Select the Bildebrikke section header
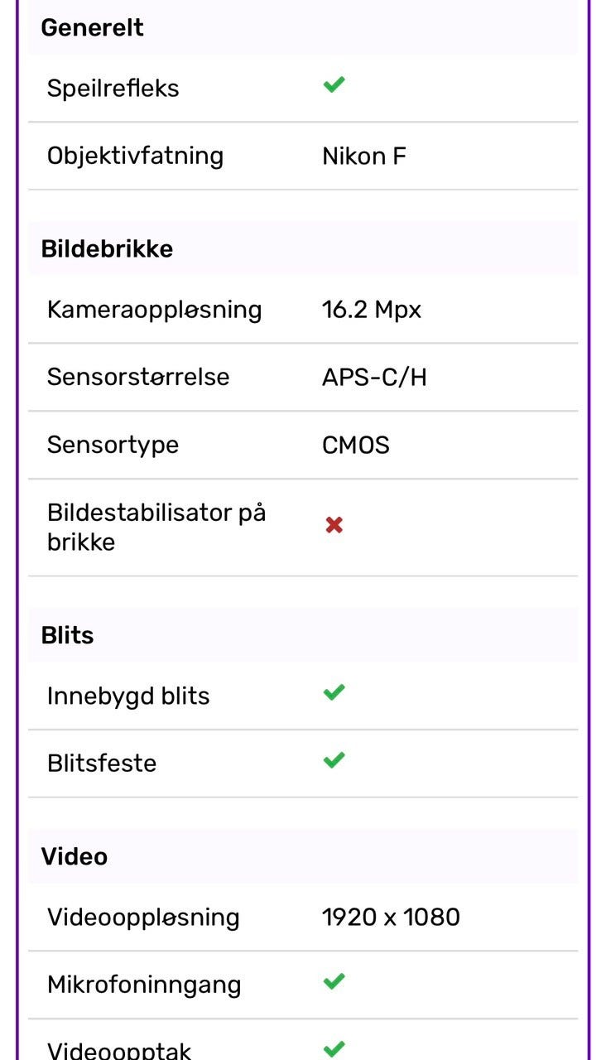606x1060 pixels. tap(303, 248)
